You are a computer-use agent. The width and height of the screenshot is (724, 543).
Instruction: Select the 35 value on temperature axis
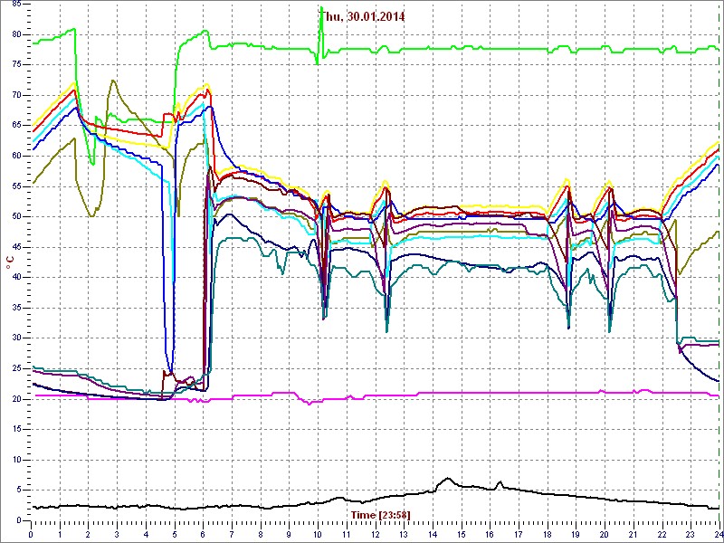[15, 308]
